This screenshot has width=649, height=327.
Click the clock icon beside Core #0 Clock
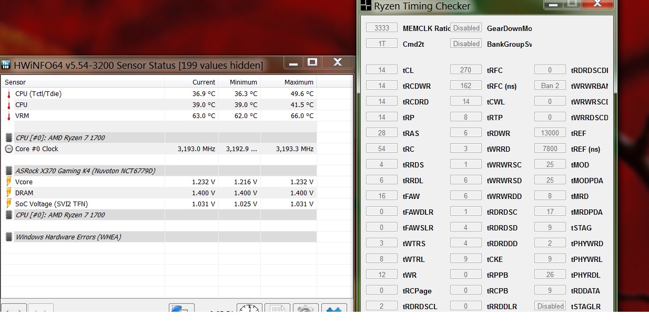9,149
